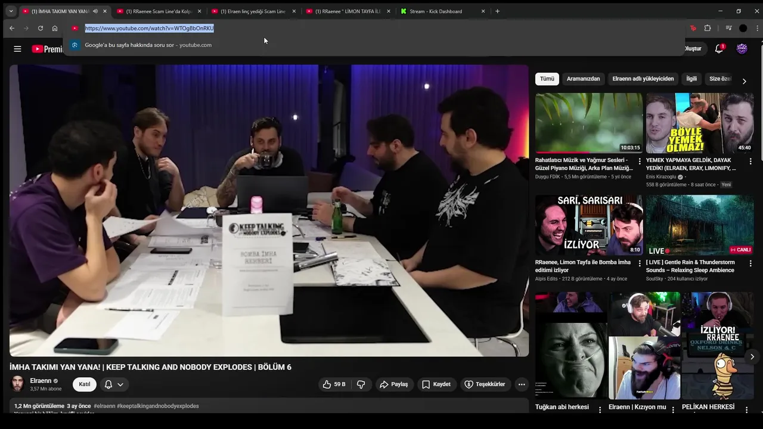The width and height of the screenshot is (763, 429).
Task: Open the media control icon in toolbar
Action: click(728, 28)
